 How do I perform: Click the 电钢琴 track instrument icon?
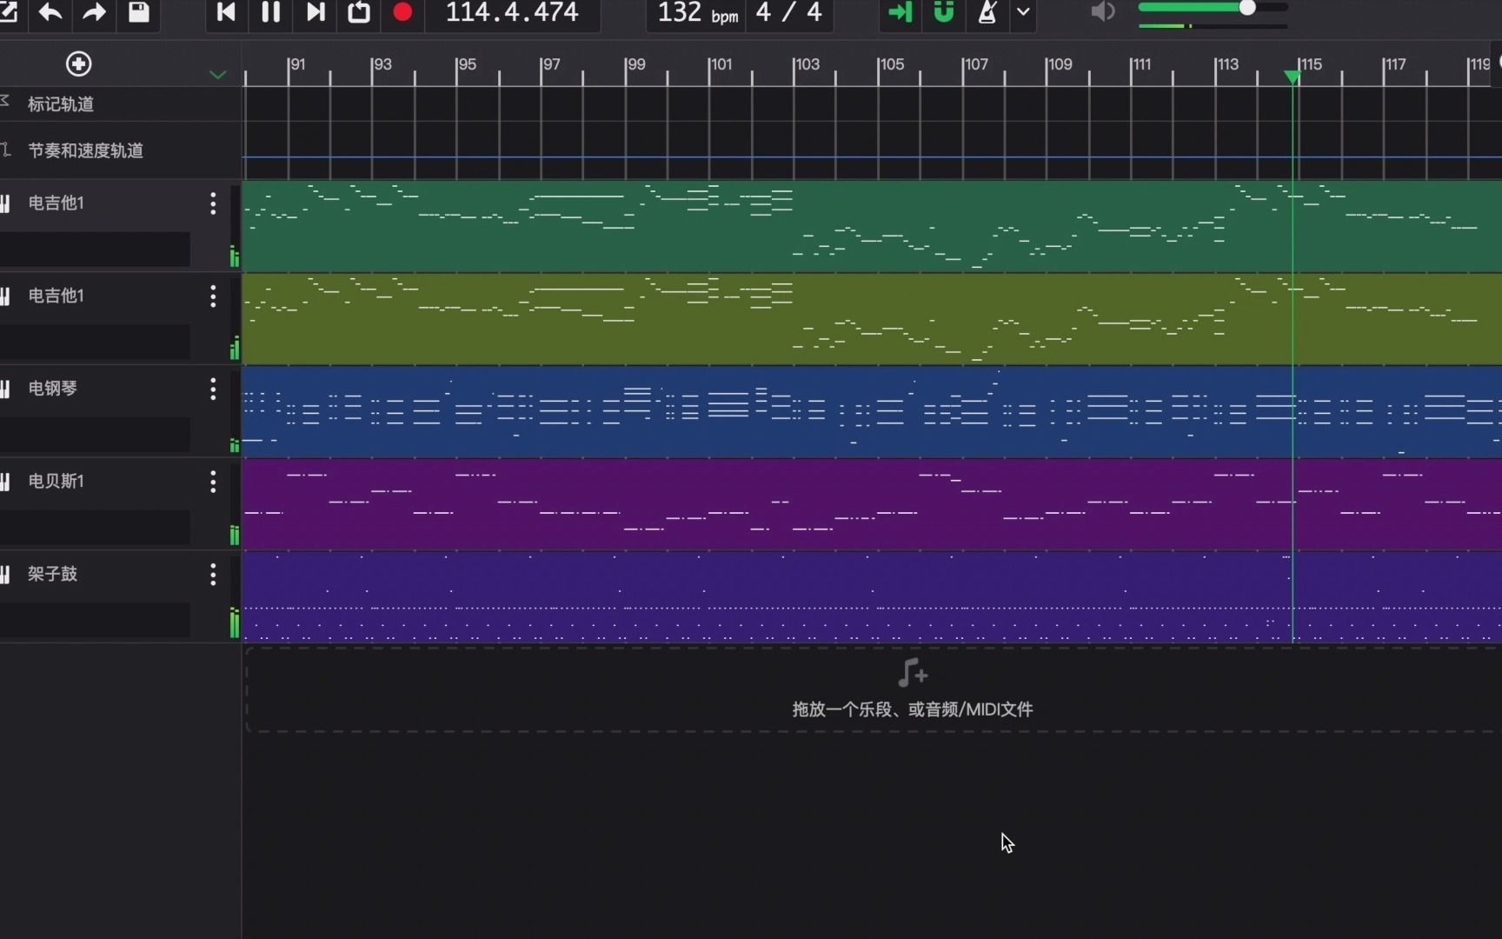click(5, 389)
